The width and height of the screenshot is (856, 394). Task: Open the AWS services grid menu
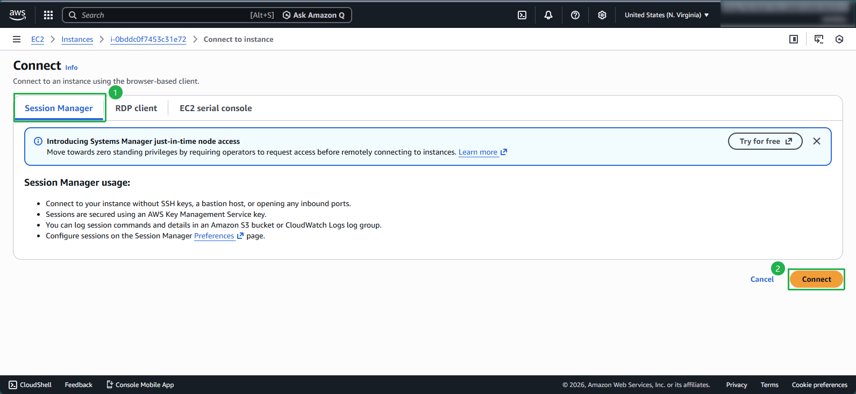tap(48, 15)
